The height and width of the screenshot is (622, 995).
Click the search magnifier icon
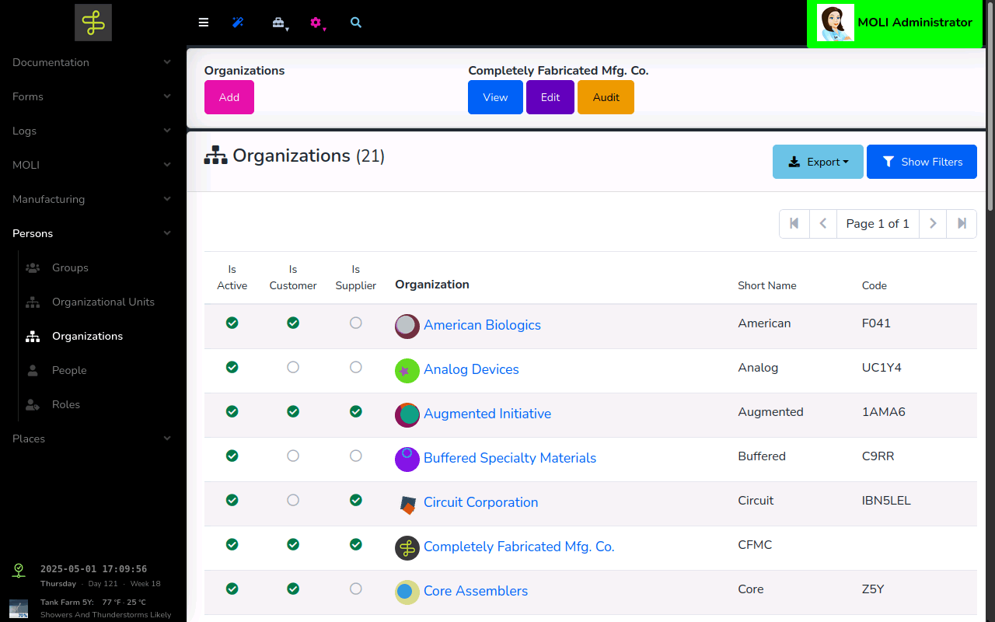coord(356,23)
